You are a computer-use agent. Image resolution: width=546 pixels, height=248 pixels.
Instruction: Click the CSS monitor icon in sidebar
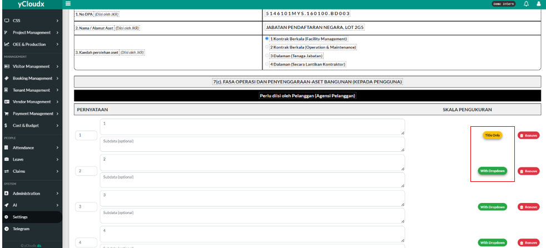pos(6,21)
